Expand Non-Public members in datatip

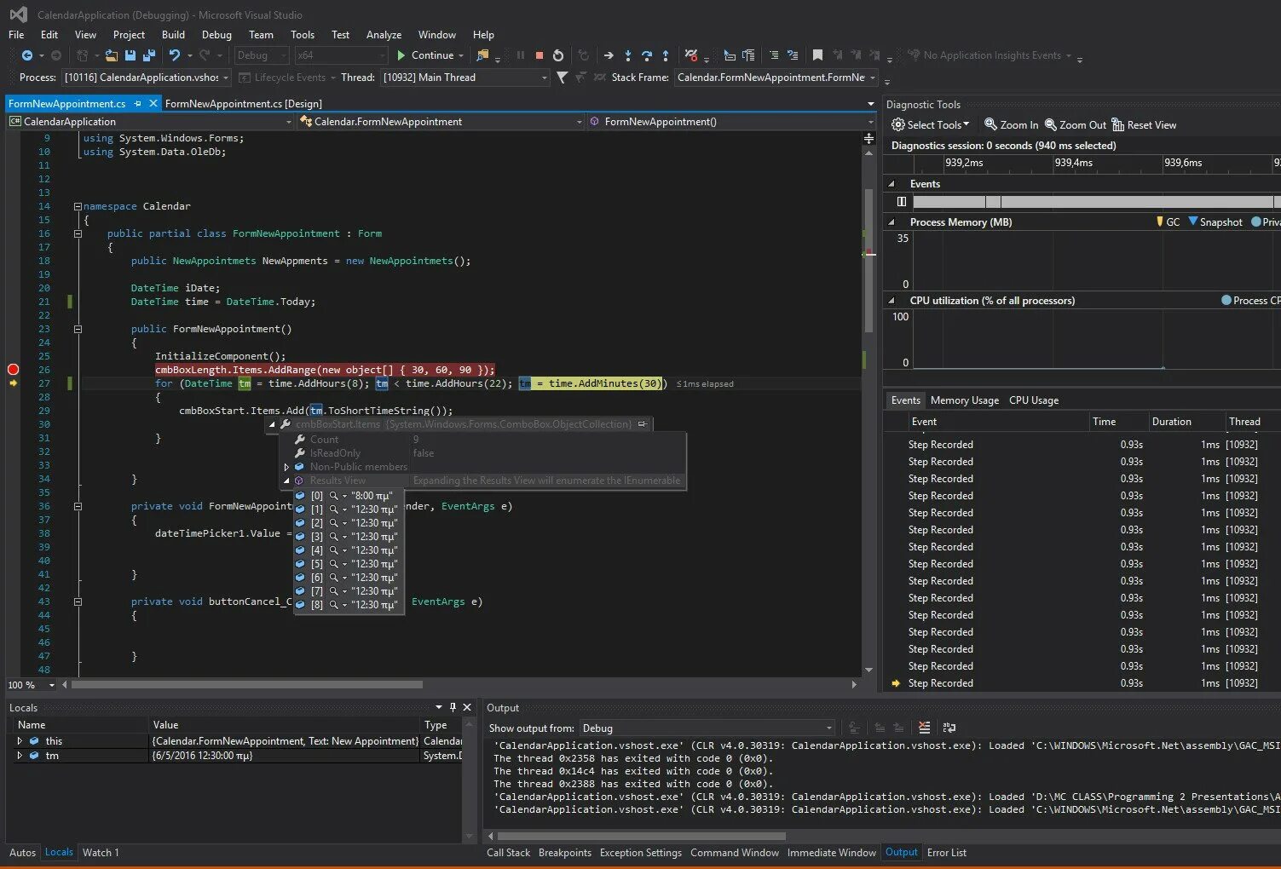click(286, 467)
